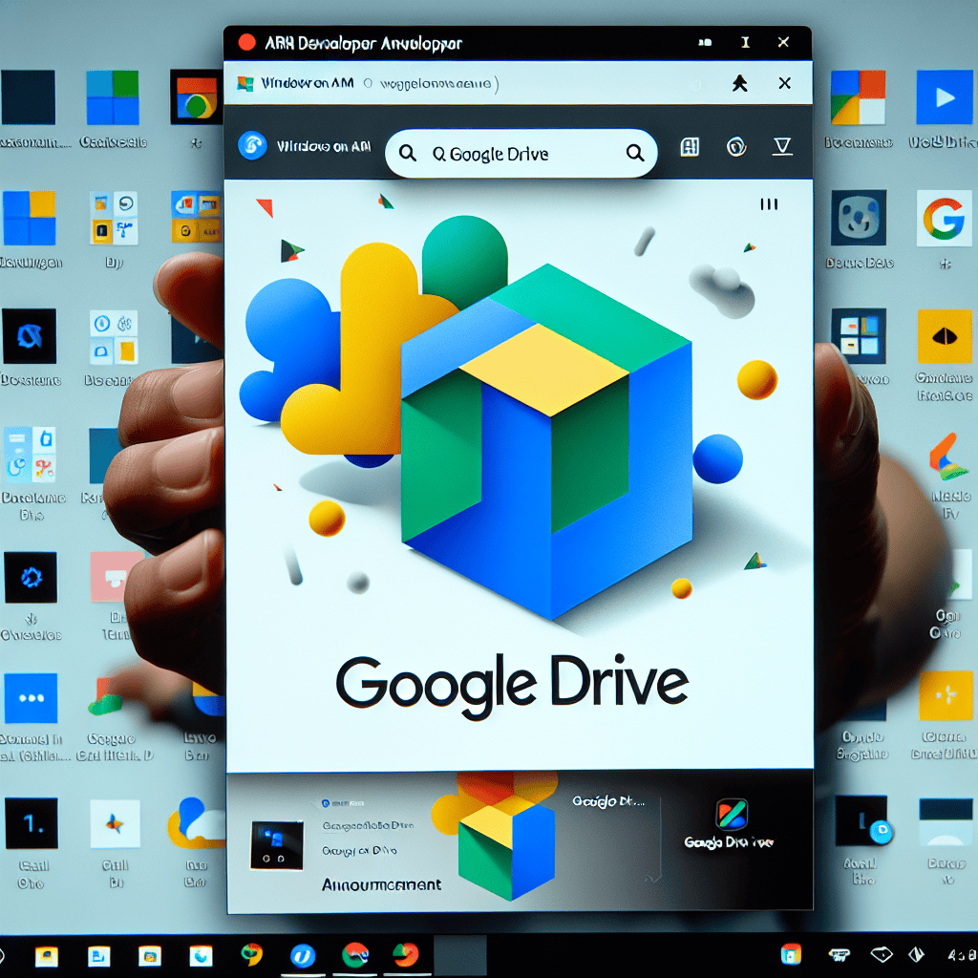Click the diamond outline icon in the system tray
This screenshot has width=978, height=978.
click(882, 954)
